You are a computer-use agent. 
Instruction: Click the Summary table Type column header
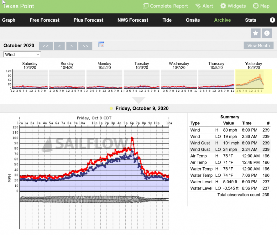[195, 123]
